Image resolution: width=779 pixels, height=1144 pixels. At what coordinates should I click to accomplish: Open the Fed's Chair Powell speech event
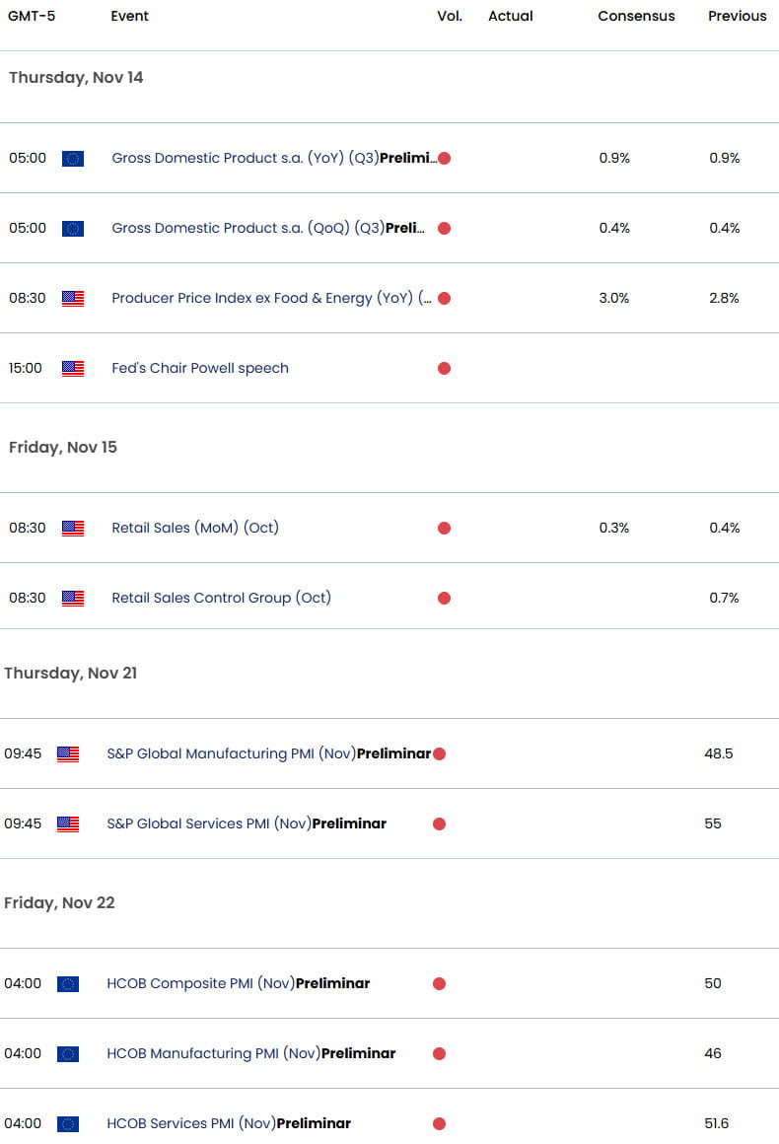(199, 368)
